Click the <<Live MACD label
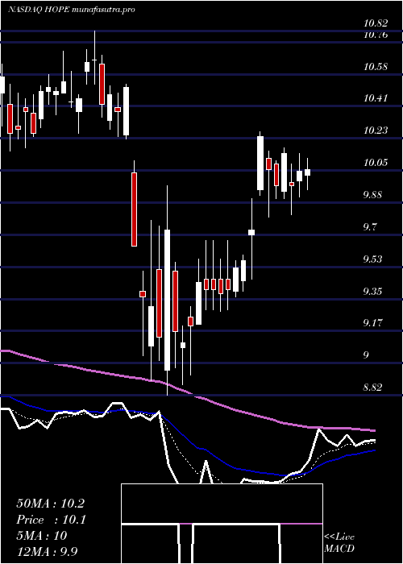Screen dimensions: 403x564 click(339, 542)
